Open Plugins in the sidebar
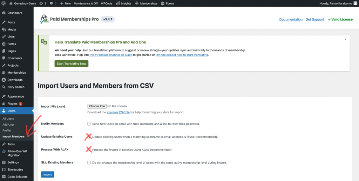359x181 pixels. click(12, 103)
